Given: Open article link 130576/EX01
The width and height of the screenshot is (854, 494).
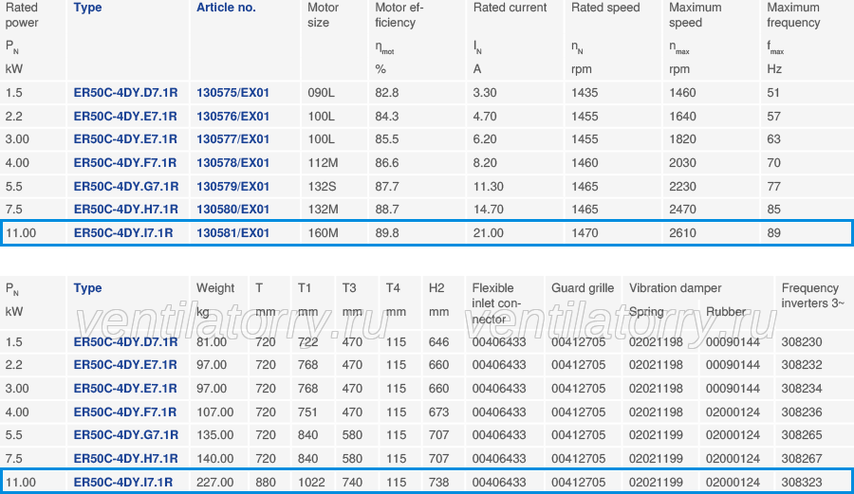Looking at the screenshot, I should tap(232, 117).
